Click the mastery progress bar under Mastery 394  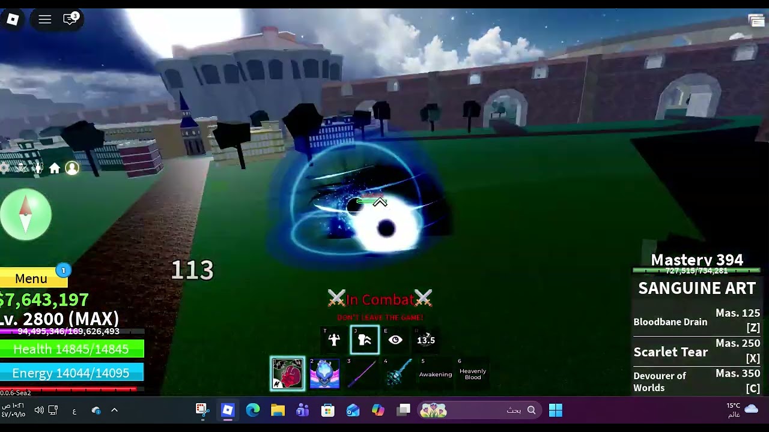point(697,271)
